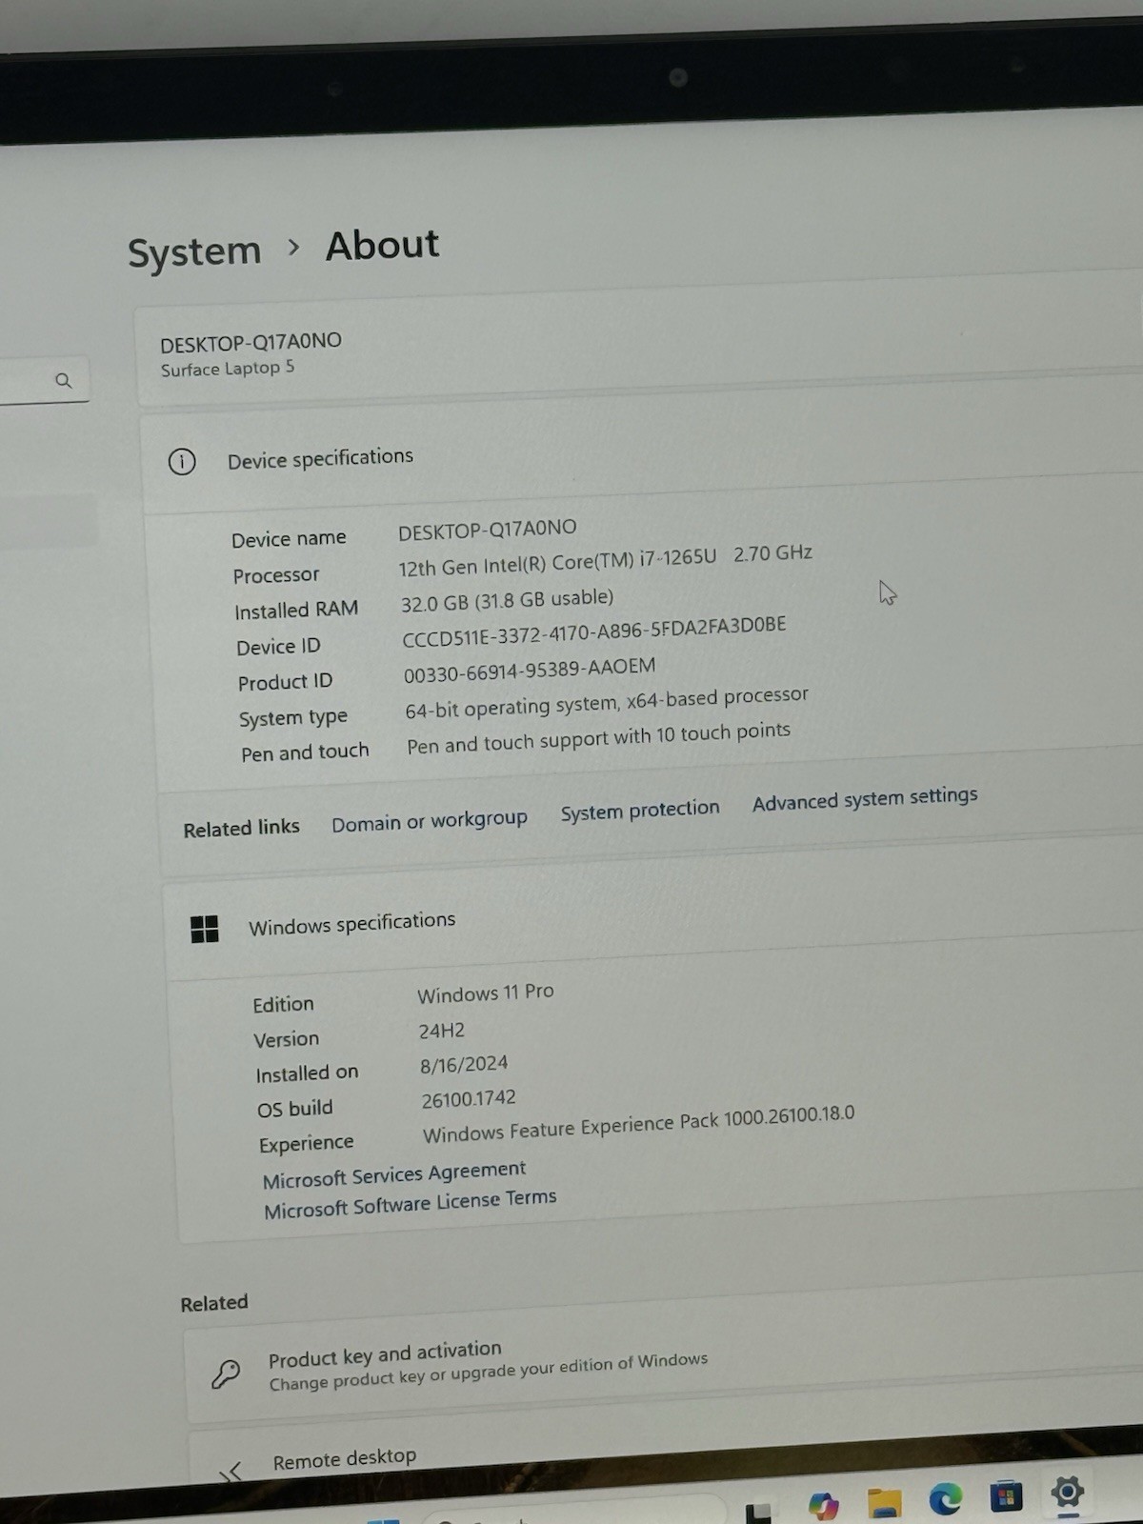Click the OS build value 26100.1742
The image size is (1143, 1524).
pyautogui.click(x=469, y=1099)
